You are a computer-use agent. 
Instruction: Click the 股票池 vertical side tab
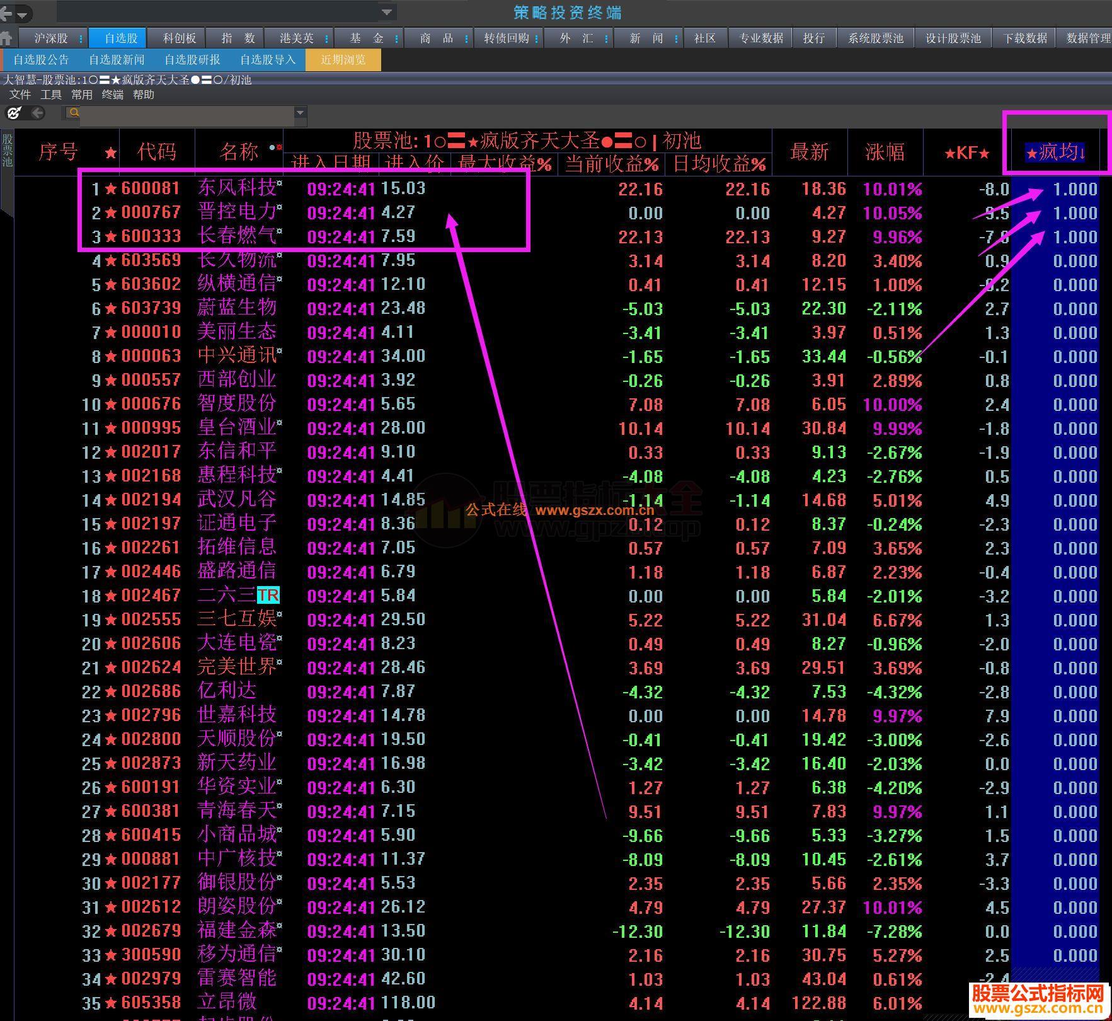tap(7, 150)
